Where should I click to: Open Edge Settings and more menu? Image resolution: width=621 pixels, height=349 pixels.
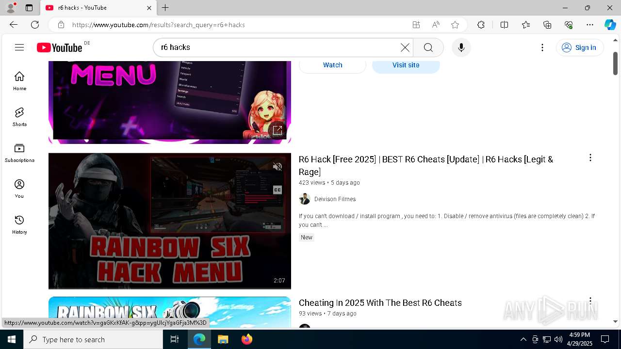click(x=590, y=25)
